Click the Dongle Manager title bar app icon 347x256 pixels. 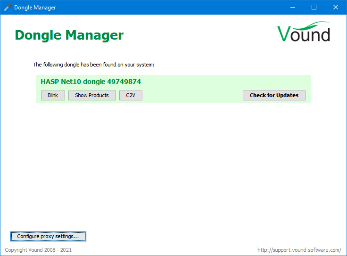(x=8, y=8)
